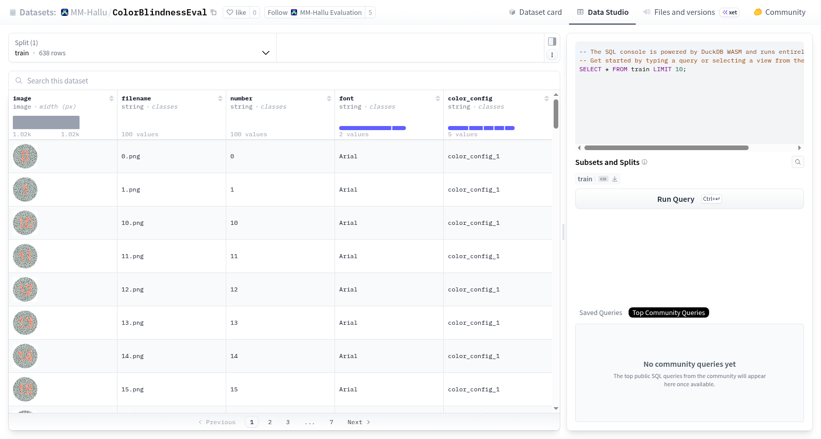Click the search icon beside Subsets and Splits
This screenshot has height=439, width=821.
798,162
